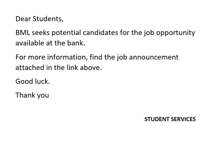Image resolution: width=210 pixels, height=144 pixels.
Task: Click the 'Dear Students,' greeting line
Action: point(39,19)
